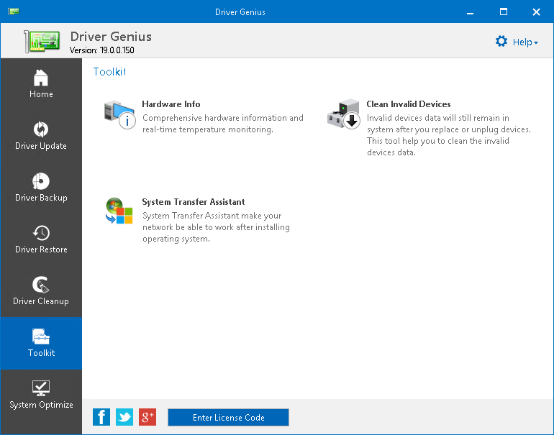
Task: Open Driver Restore clock icon
Action: pos(41,233)
